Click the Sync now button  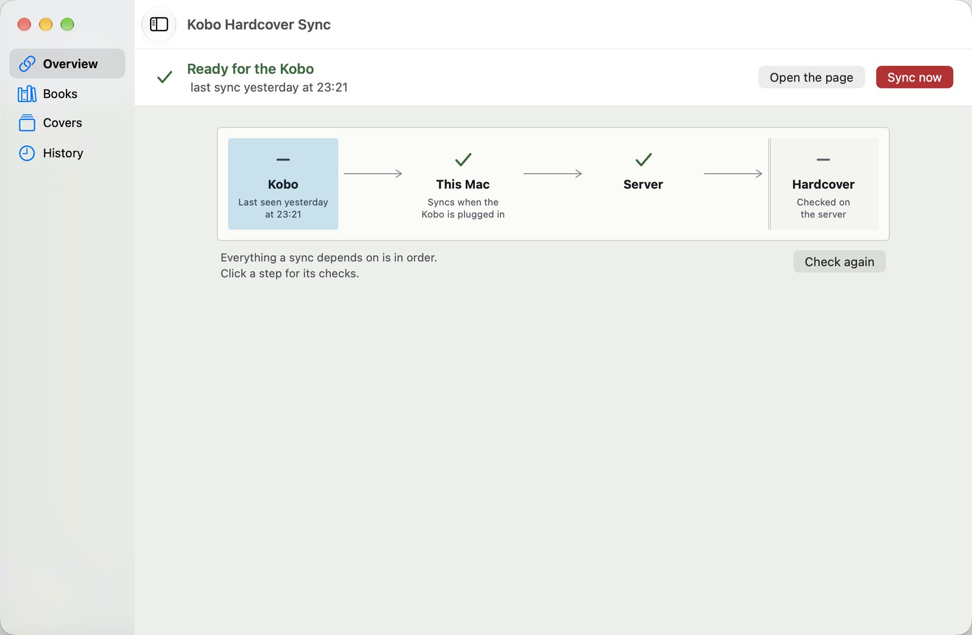914,77
